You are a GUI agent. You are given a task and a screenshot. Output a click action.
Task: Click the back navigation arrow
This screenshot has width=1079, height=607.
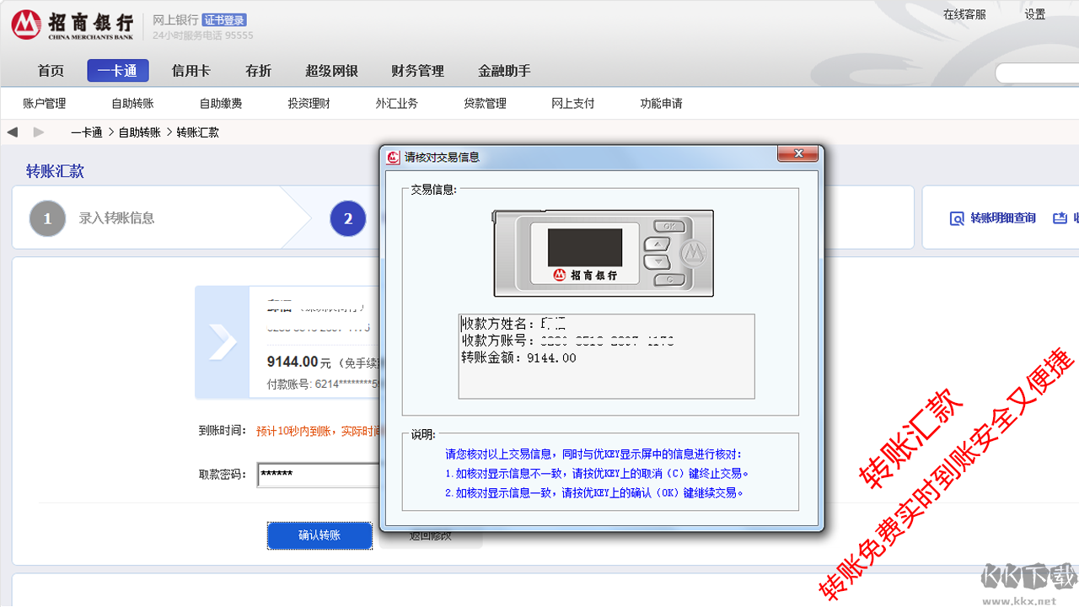[x=13, y=132]
